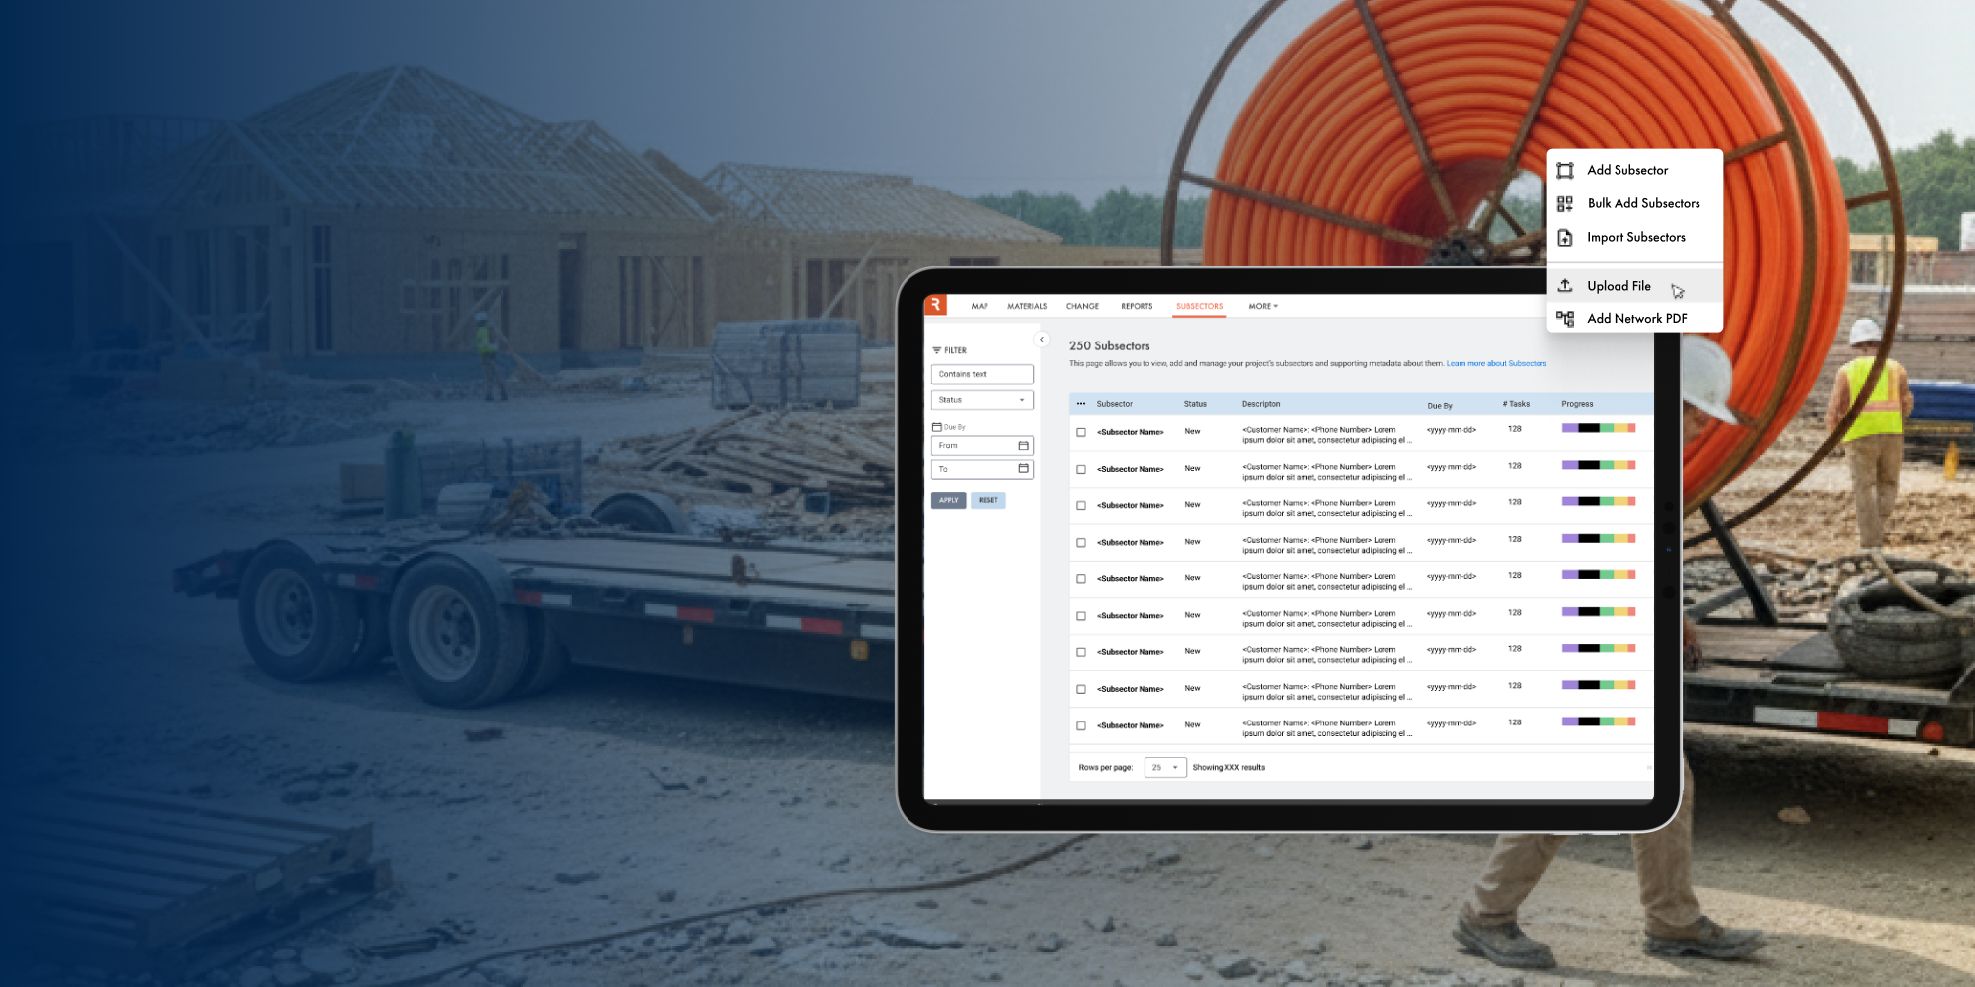This screenshot has width=1975, height=987.
Task: Select the SUBSECTORS tab
Action: point(1199,307)
